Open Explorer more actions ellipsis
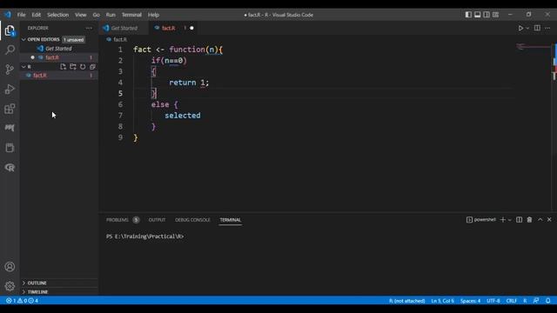Image resolution: width=557 pixels, height=313 pixels. pos(89,28)
